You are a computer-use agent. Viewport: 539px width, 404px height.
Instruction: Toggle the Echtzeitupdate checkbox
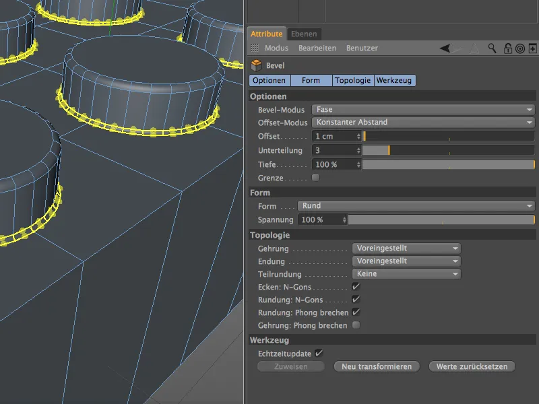click(x=319, y=353)
